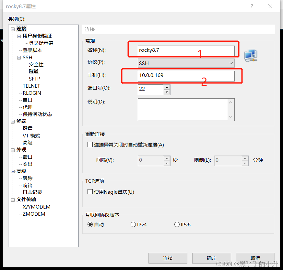This screenshot has width=283, height=270.
Task: Click the 取消 button
Action: (255, 258)
